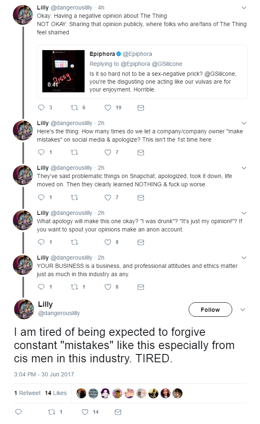Open the chevron menu on the "YOUR BUSINESS" tweet
The height and width of the screenshot is (424, 260).
(244, 258)
